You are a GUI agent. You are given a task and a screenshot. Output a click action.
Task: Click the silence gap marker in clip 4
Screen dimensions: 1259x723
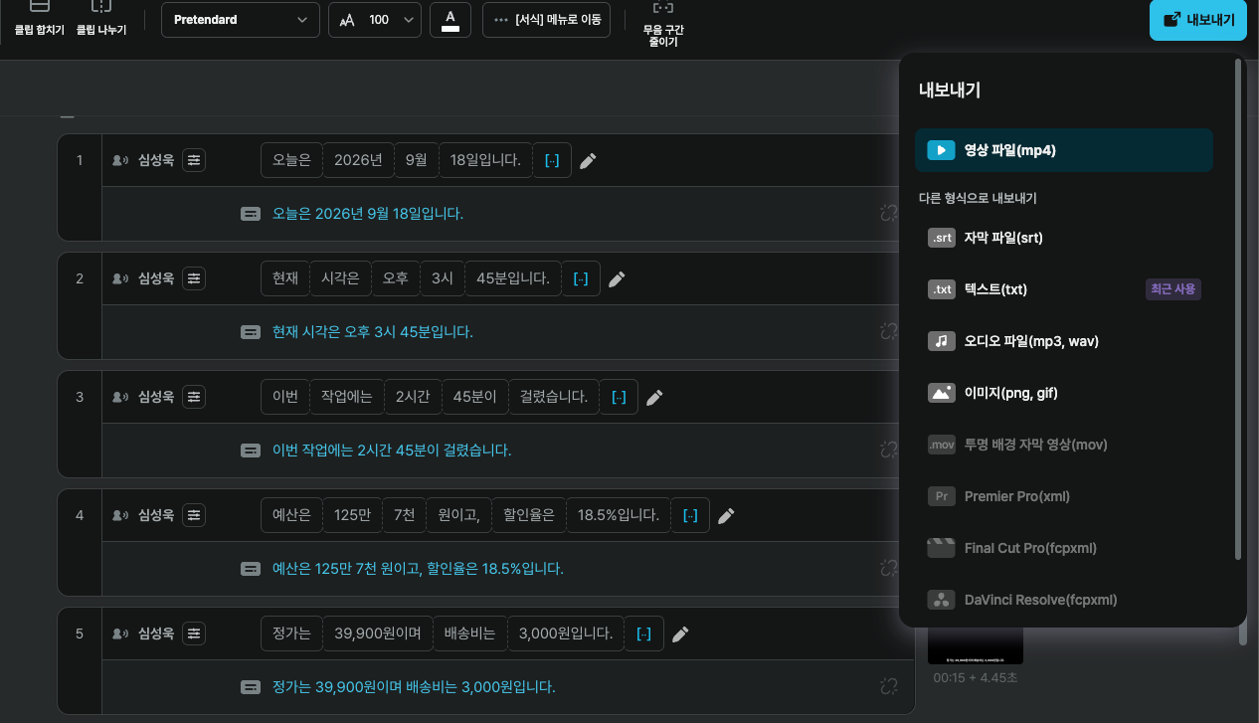point(690,515)
